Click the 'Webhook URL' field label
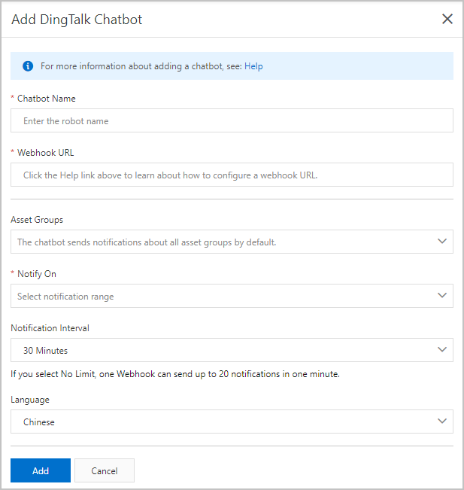The width and height of the screenshot is (464, 490). (x=46, y=152)
